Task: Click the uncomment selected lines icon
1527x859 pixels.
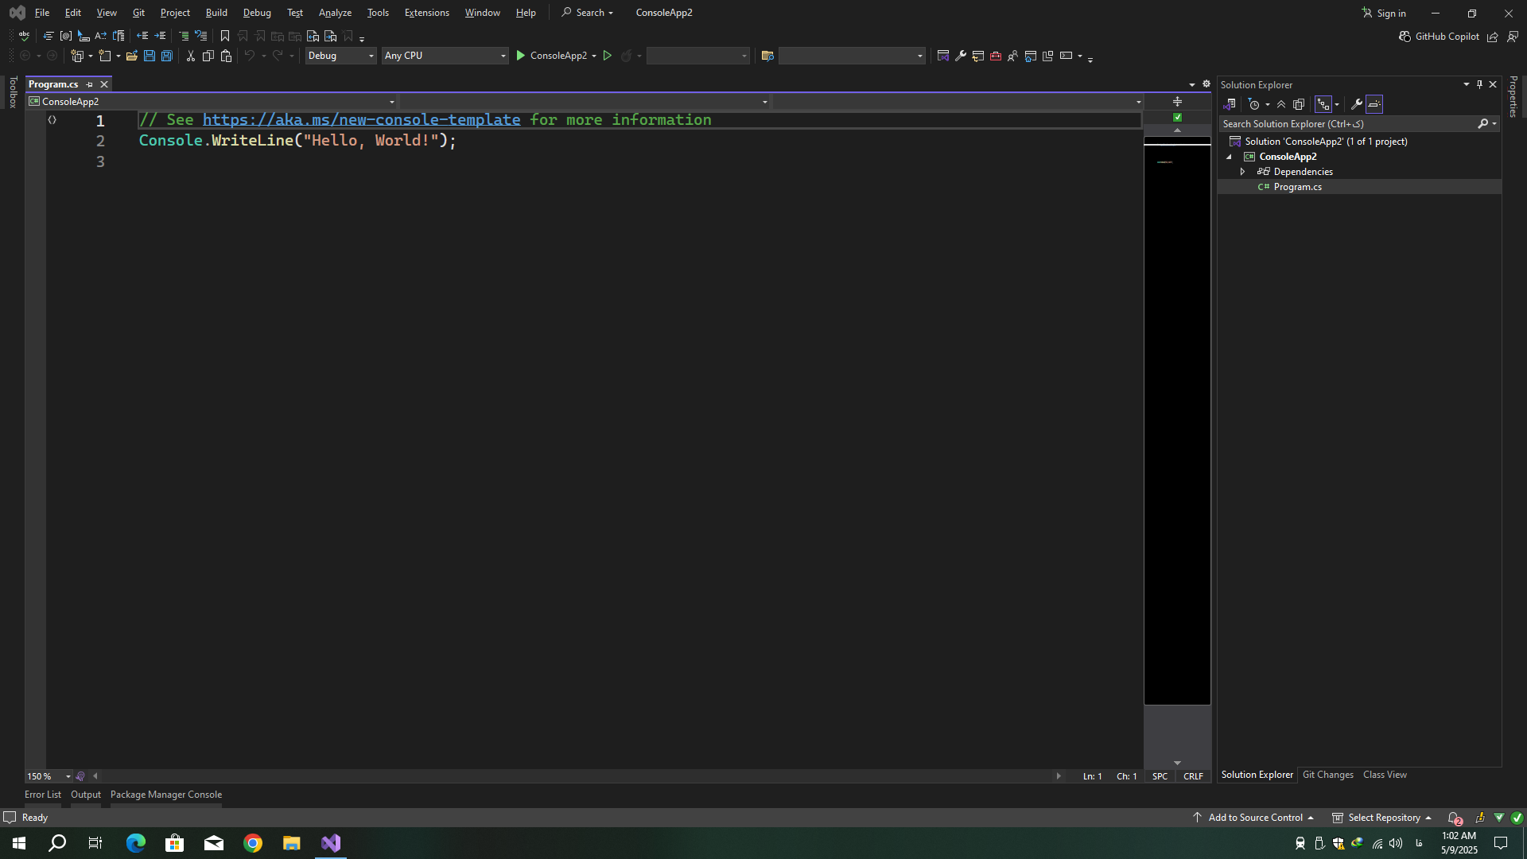Action: [x=201, y=36]
